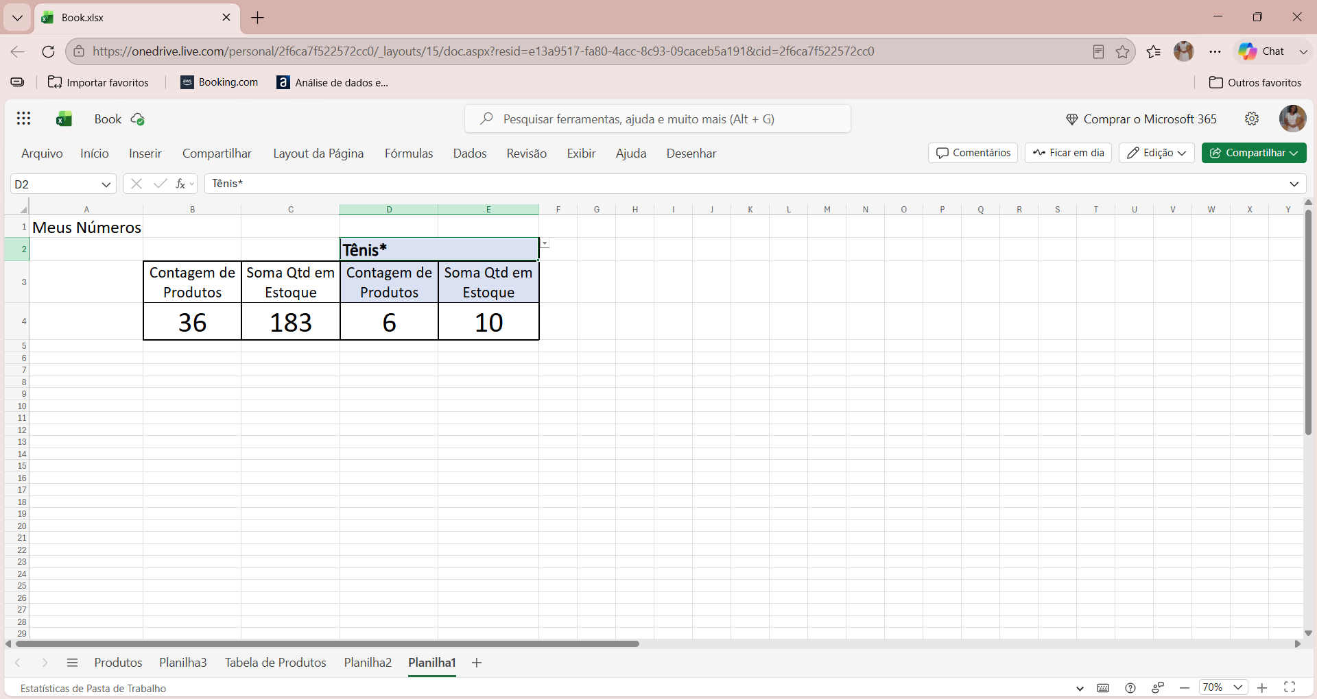
Task: Switch to the Desenhar ribbon tab
Action: point(691,154)
